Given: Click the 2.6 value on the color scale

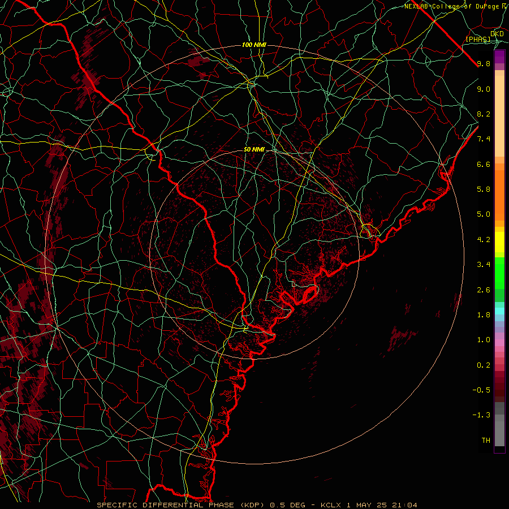Looking at the screenshot, I should click(x=484, y=290).
